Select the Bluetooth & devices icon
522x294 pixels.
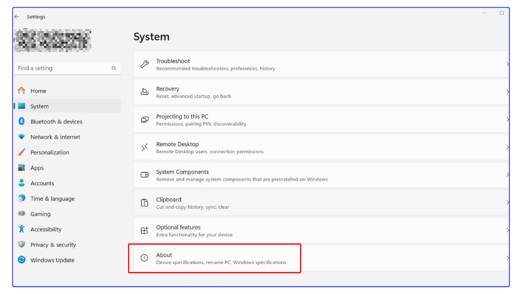coord(21,121)
